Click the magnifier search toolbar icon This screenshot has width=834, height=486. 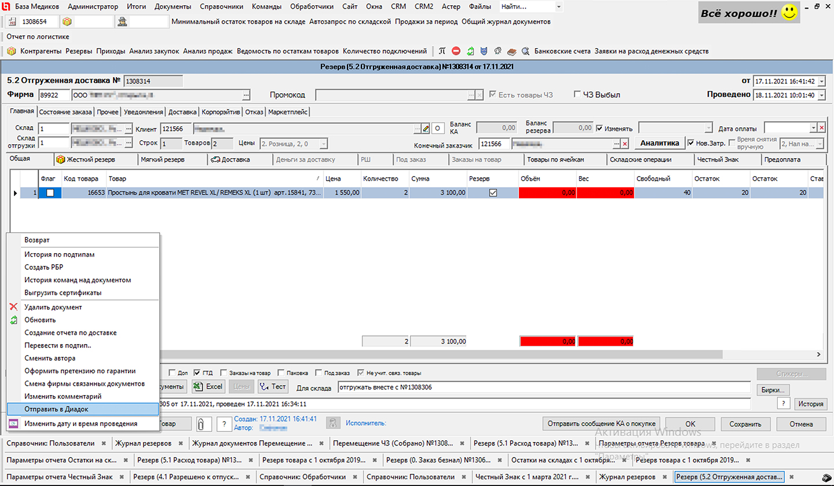(x=525, y=51)
